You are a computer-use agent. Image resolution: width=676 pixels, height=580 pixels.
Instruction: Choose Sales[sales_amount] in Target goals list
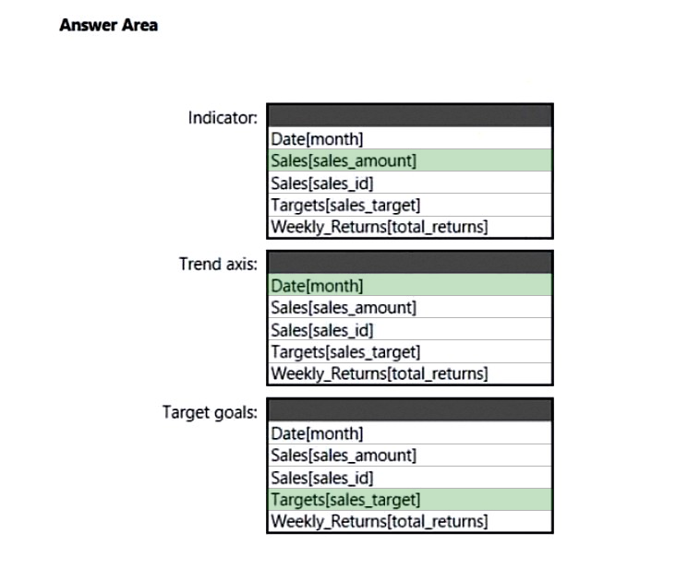pos(409,456)
